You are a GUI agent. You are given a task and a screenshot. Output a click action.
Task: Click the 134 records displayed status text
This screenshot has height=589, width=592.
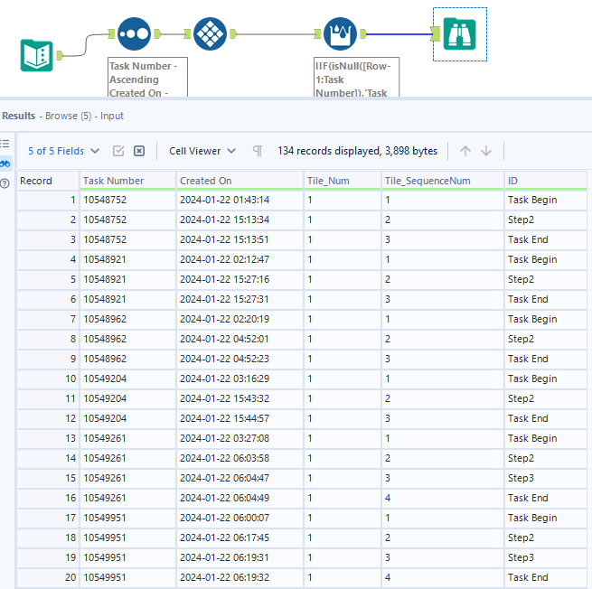click(x=358, y=151)
